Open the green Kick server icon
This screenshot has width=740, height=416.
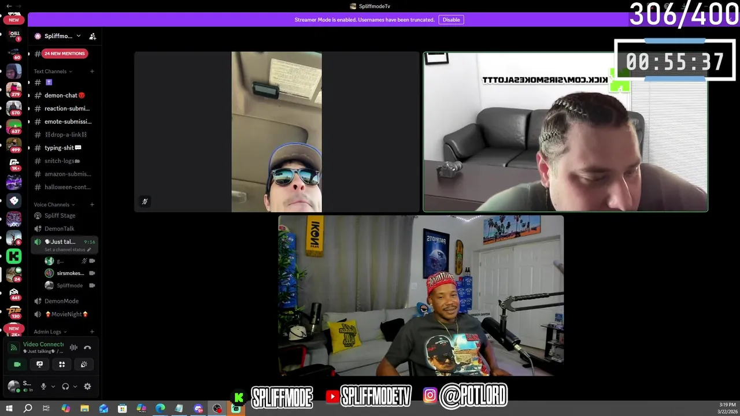coord(14,256)
